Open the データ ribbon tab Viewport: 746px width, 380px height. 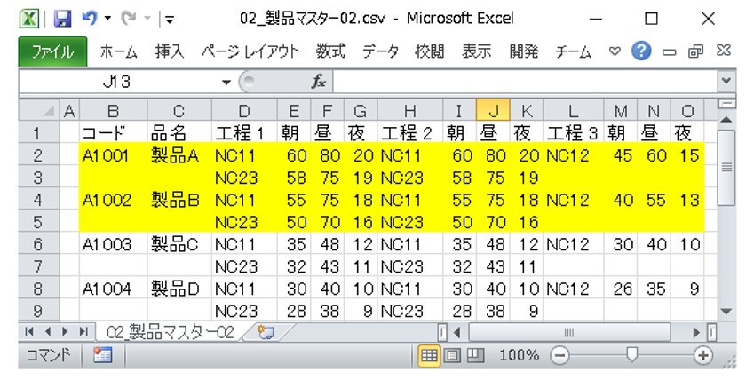tap(380, 52)
